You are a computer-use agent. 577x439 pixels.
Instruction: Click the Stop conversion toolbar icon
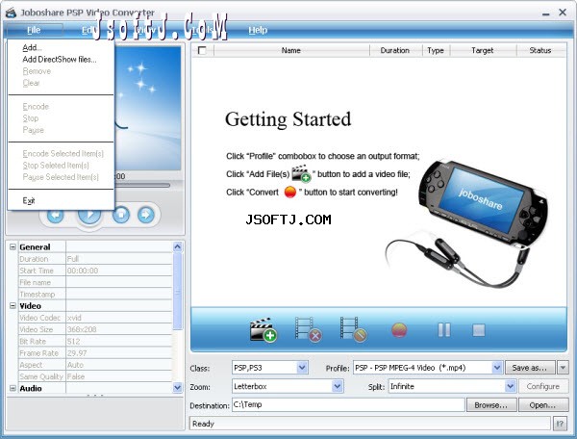click(x=479, y=330)
